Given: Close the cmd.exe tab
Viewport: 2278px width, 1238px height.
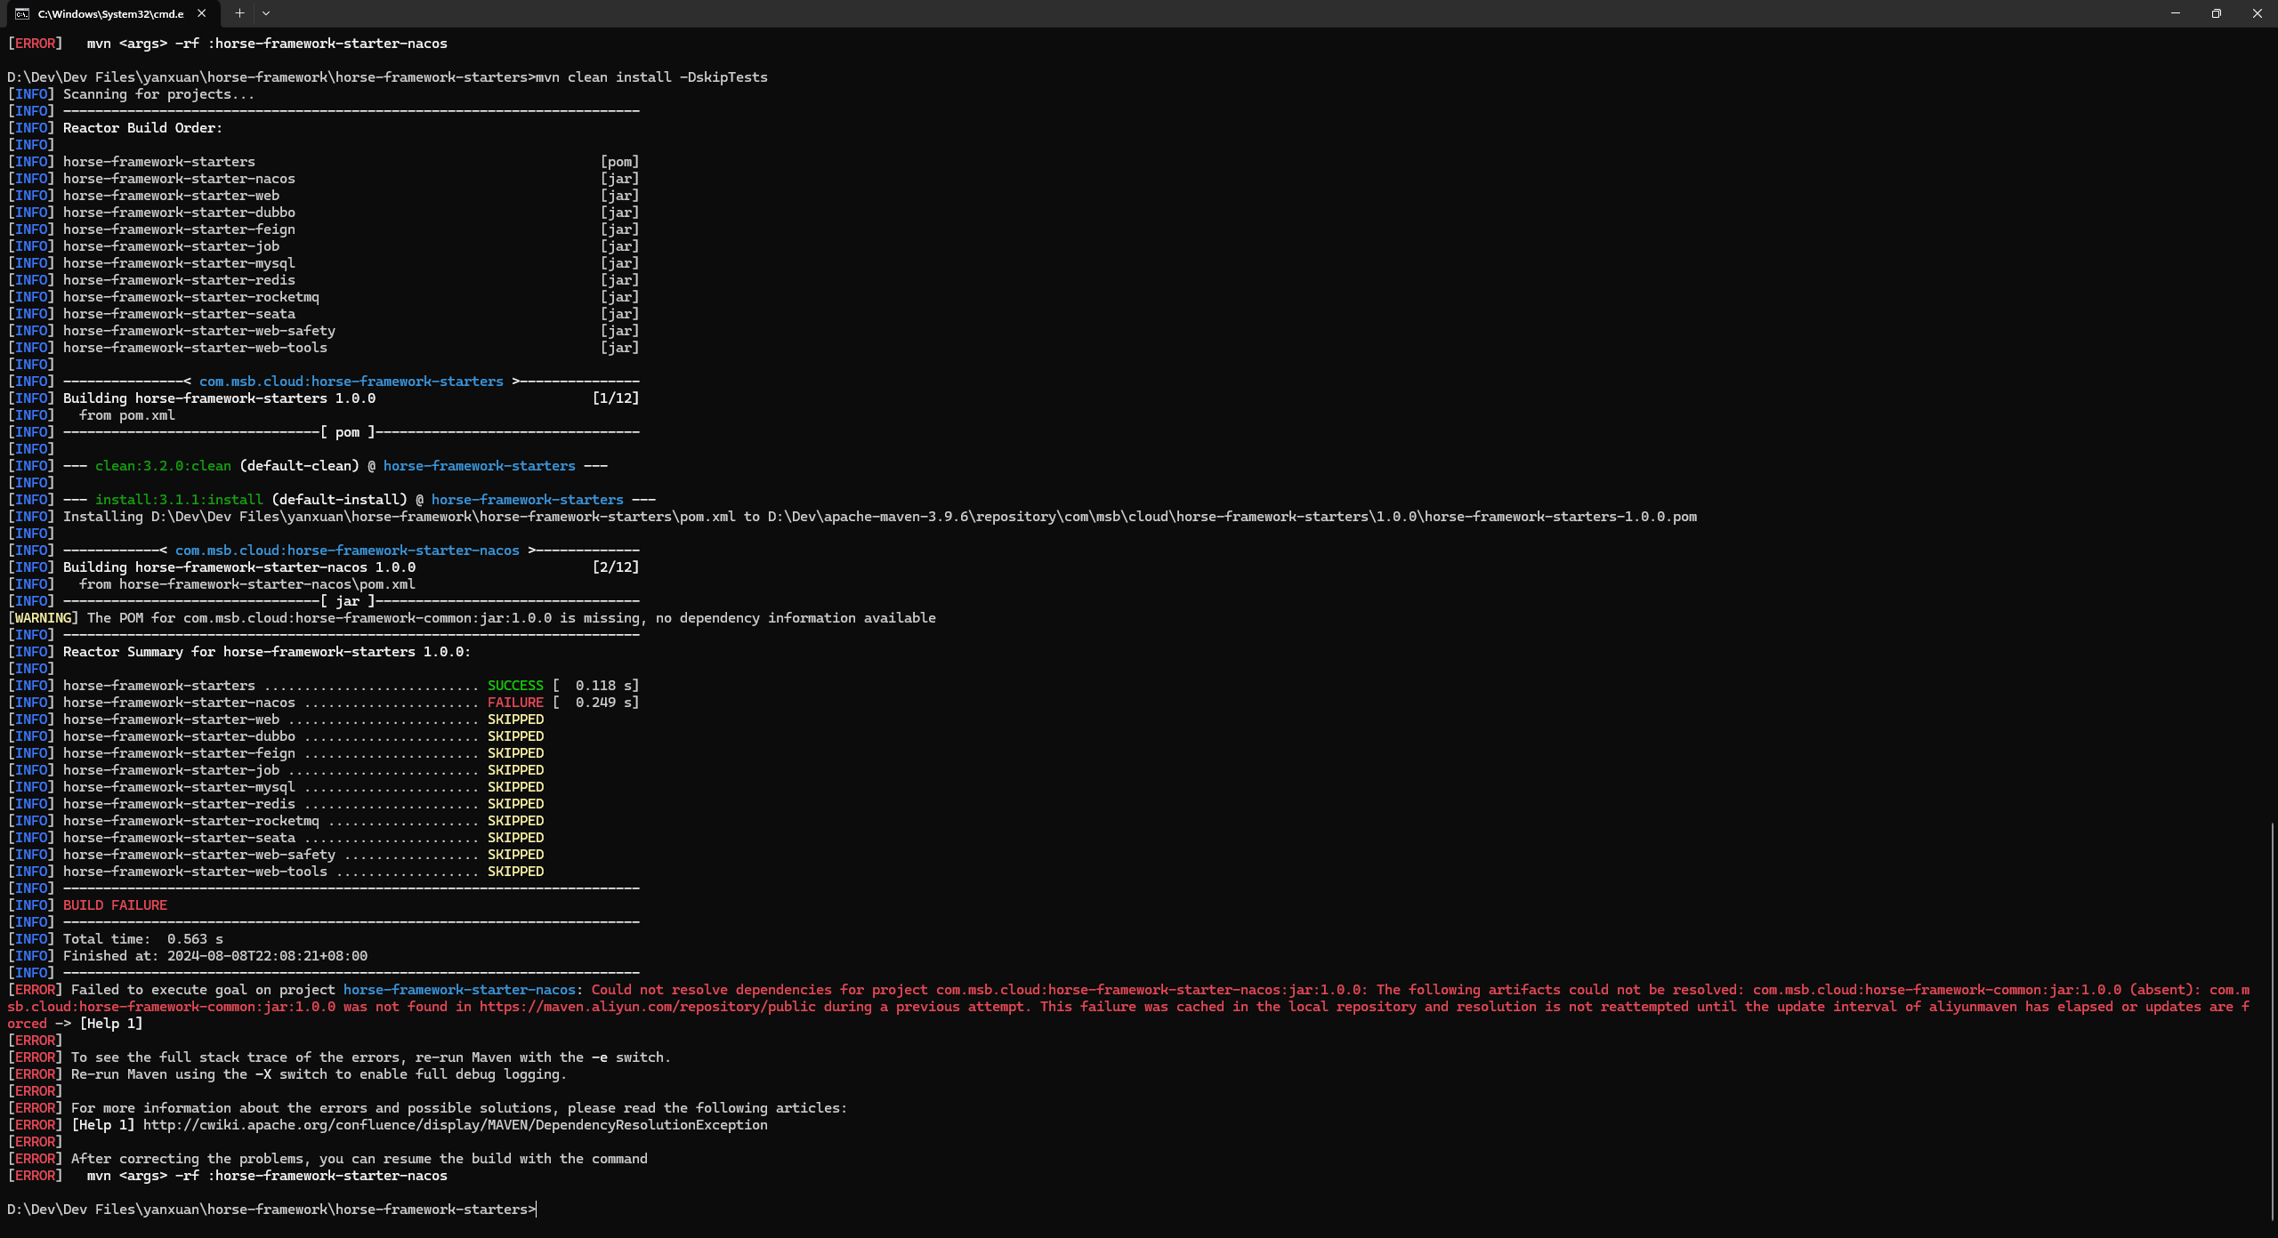Looking at the screenshot, I should pyautogui.click(x=202, y=13).
